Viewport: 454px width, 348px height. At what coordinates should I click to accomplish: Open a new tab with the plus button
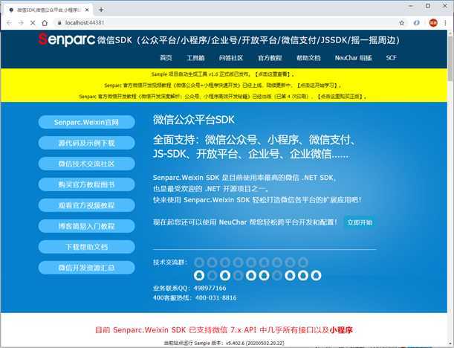pyautogui.click(x=101, y=10)
